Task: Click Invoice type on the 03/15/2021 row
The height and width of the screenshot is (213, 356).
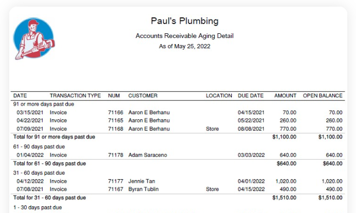Action: [x=59, y=113]
